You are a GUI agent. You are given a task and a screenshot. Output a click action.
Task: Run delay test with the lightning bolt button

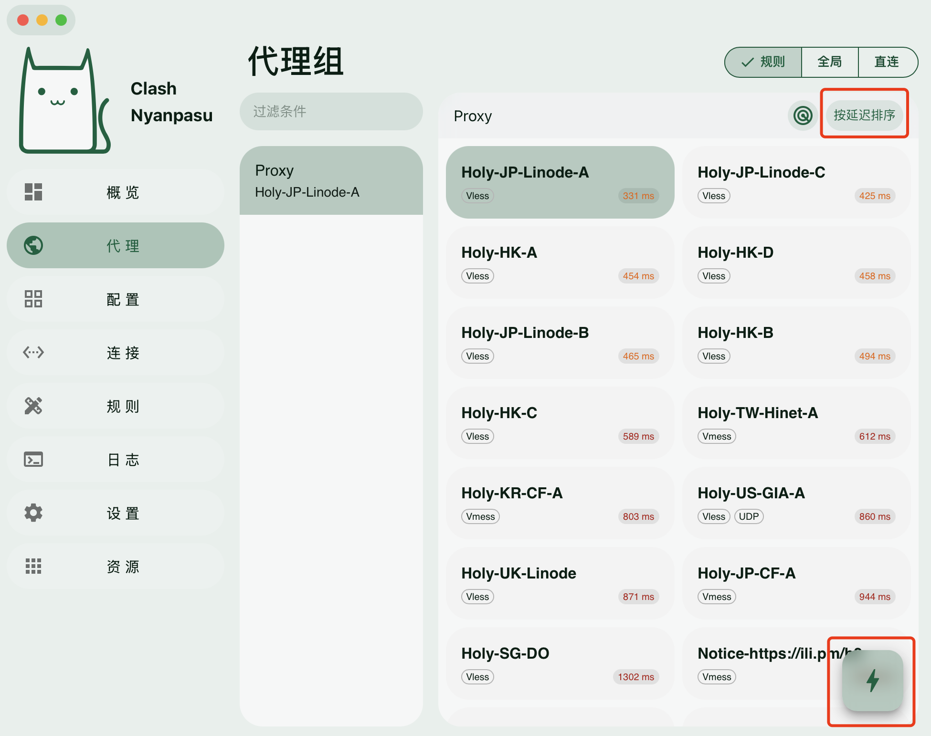872,680
